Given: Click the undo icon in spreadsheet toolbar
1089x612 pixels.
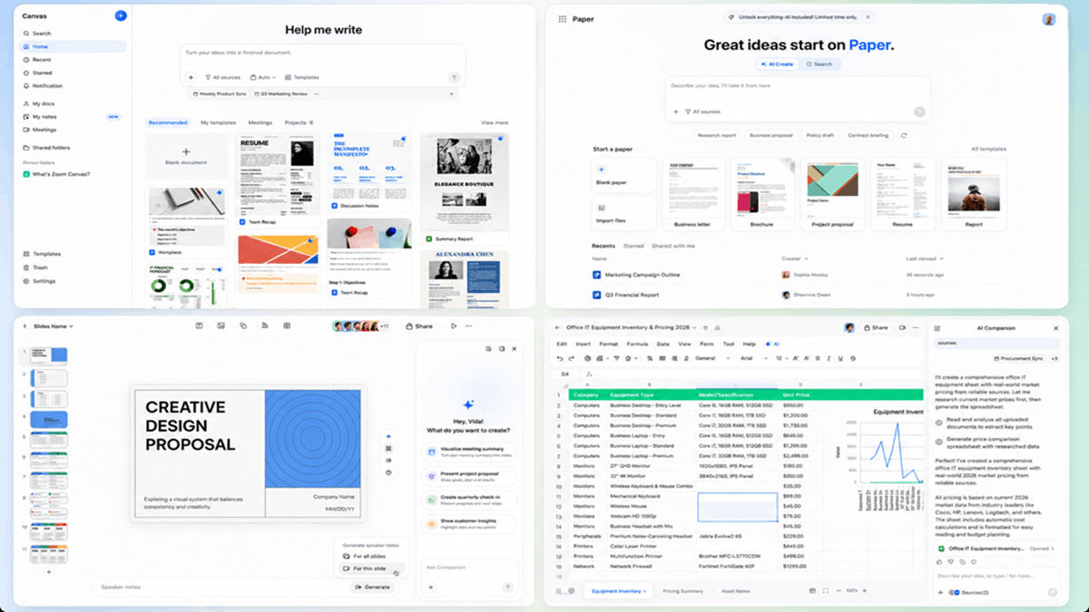Looking at the screenshot, I should tap(560, 359).
